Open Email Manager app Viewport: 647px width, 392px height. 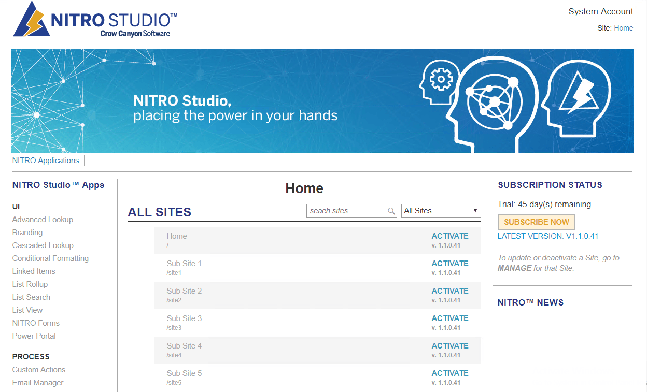click(x=38, y=383)
